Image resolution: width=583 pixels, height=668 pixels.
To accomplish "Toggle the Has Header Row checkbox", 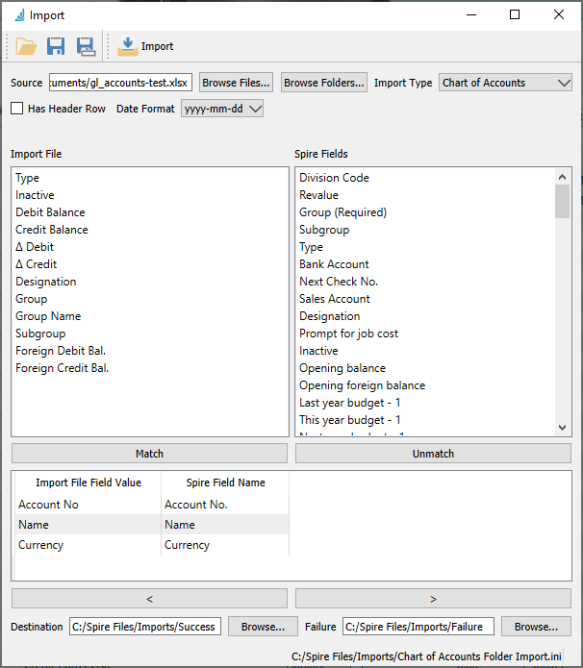I will point(17,109).
